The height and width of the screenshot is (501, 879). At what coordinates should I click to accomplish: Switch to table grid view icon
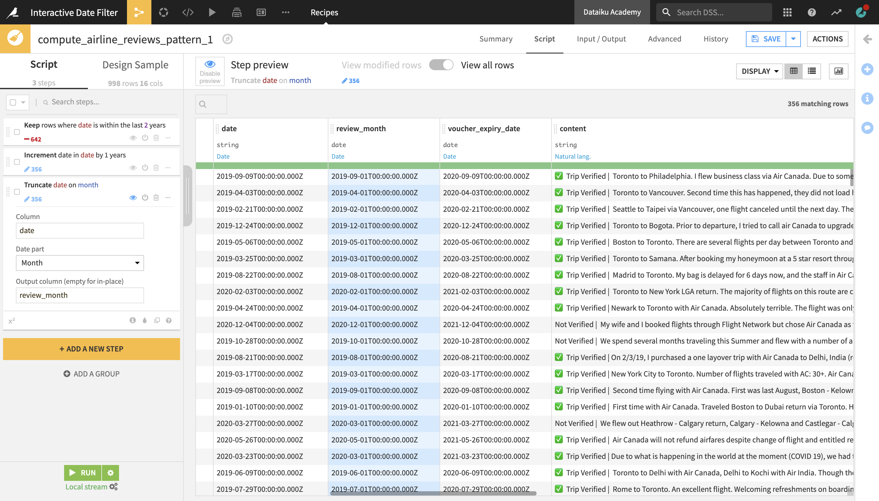pyautogui.click(x=794, y=71)
